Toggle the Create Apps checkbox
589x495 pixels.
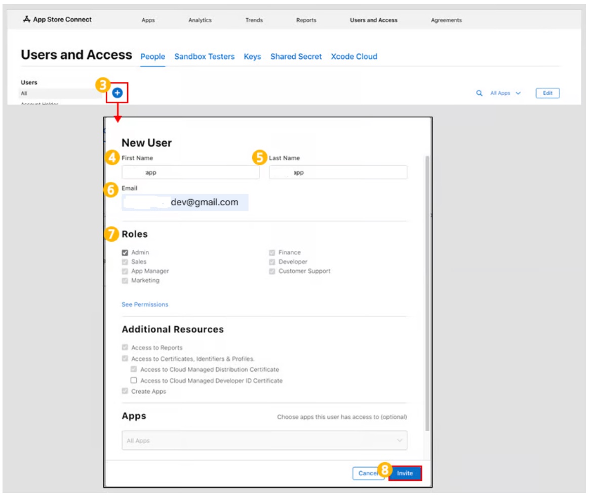[125, 391]
